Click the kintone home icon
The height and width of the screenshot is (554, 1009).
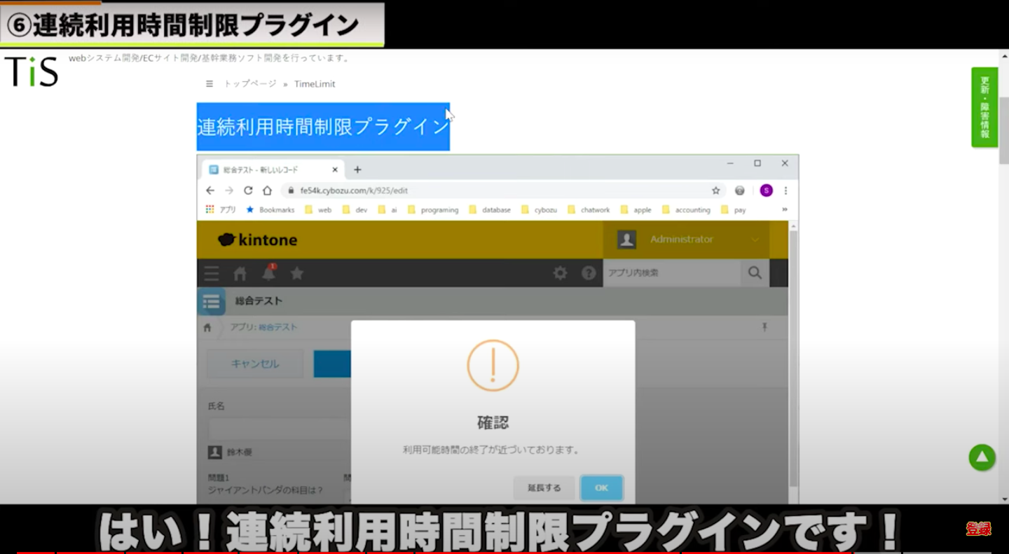[240, 273]
